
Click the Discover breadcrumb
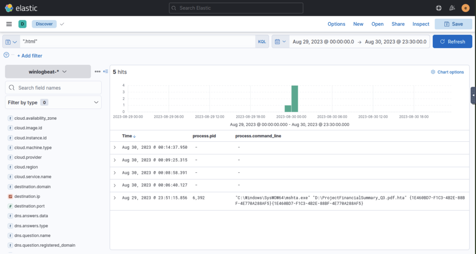44,24
